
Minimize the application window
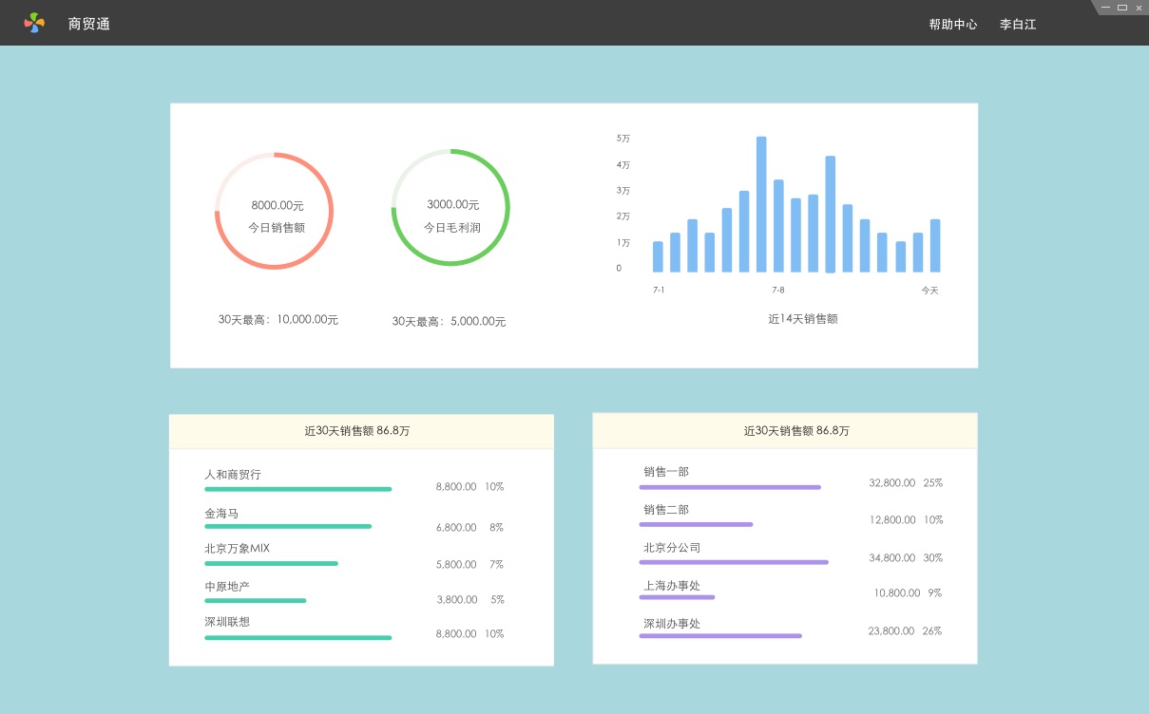(x=1105, y=8)
